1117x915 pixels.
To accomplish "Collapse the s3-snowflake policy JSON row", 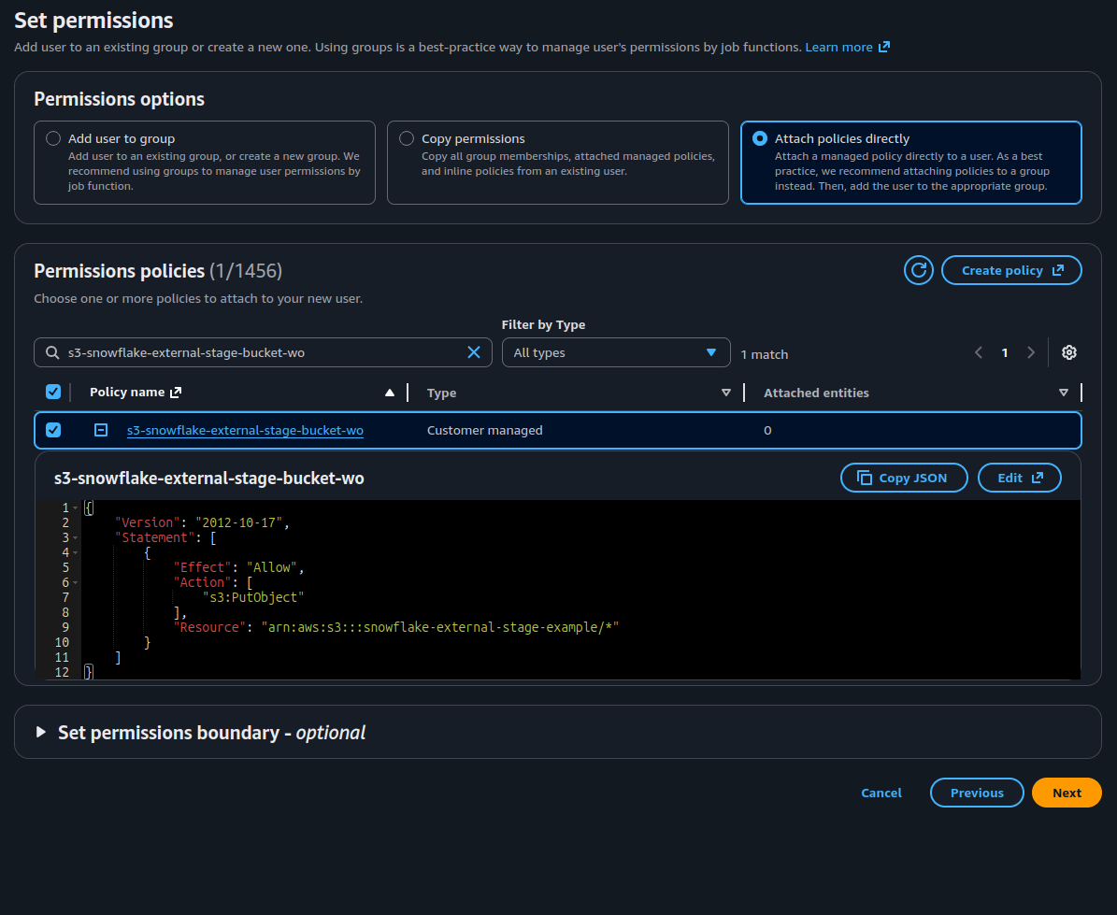I will tap(101, 430).
